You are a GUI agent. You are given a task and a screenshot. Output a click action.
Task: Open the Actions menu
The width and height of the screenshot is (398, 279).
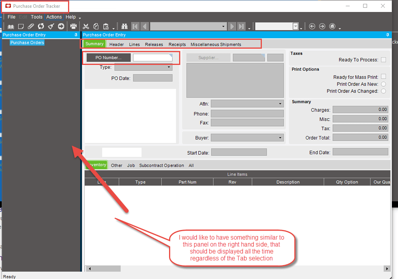[54, 17]
